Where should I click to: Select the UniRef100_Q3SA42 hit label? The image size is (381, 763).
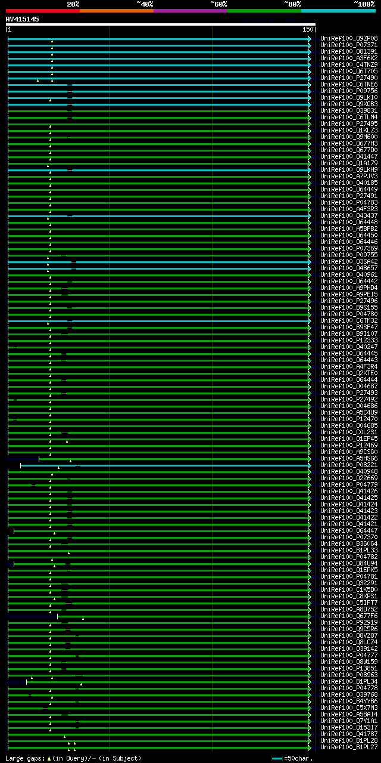tap(349, 261)
